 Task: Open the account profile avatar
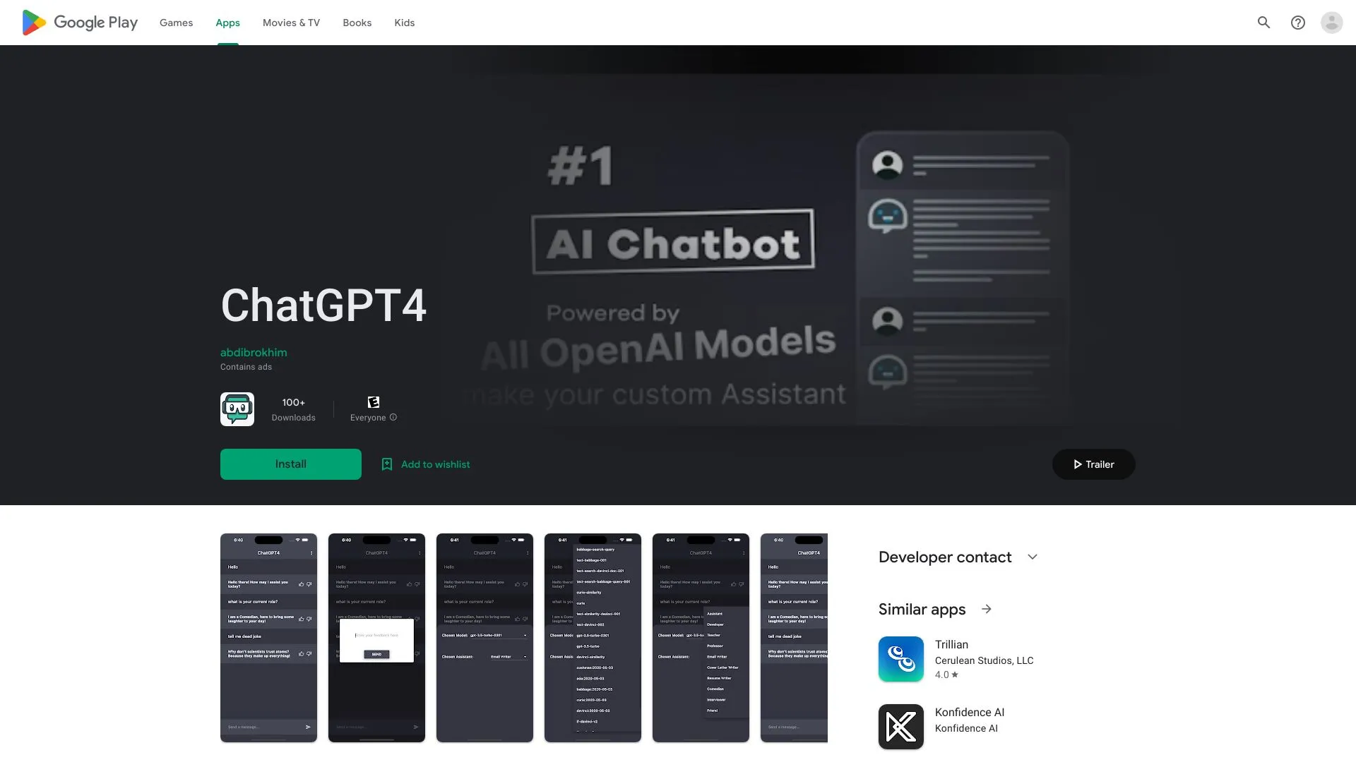pyautogui.click(x=1332, y=23)
